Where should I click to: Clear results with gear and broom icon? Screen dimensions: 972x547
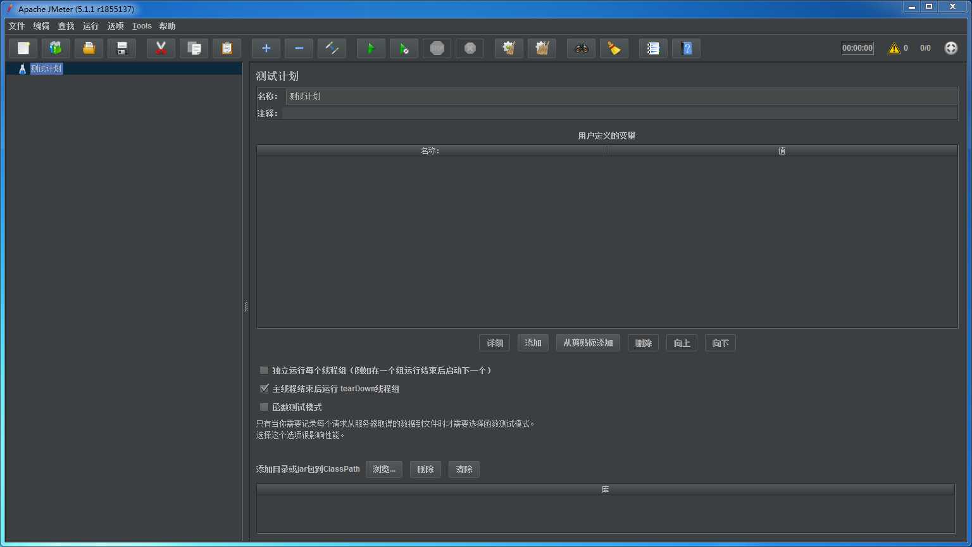click(509, 48)
